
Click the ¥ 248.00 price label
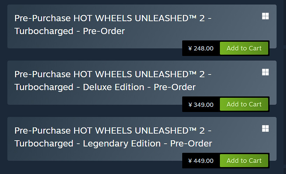(x=201, y=48)
